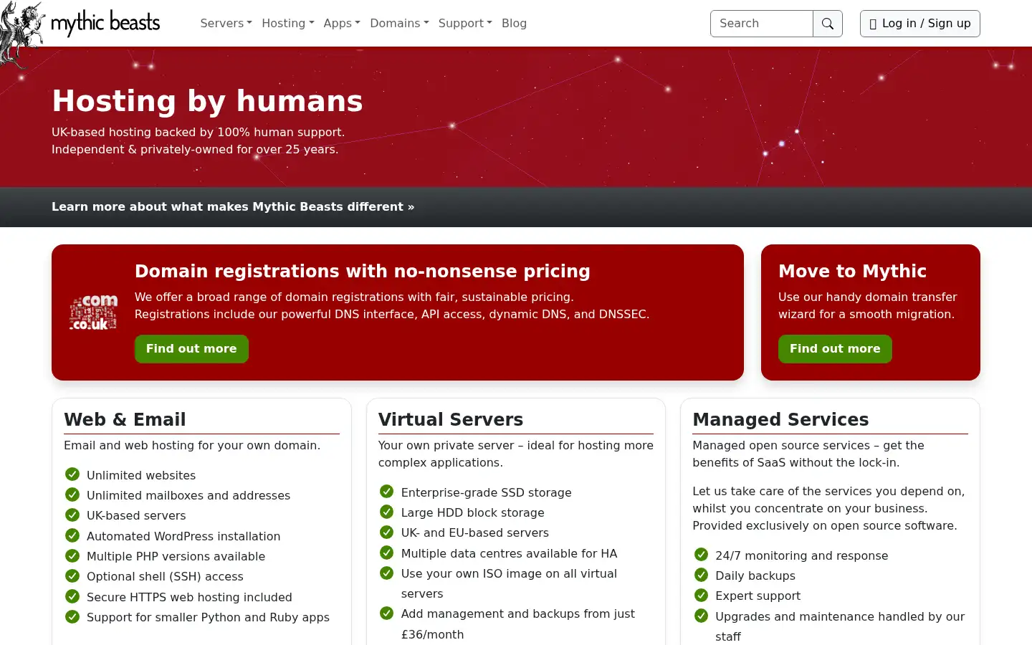The width and height of the screenshot is (1032, 645).
Task: Click the Log in / Sign up button
Action: pyautogui.click(x=920, y=24)
